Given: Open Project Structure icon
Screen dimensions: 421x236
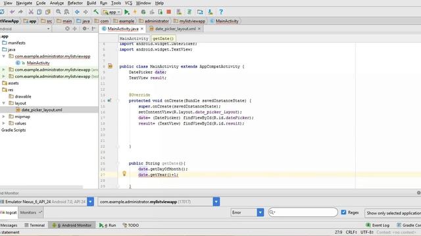Looking at the screenshot, I should pyautogui.click(x=200, y=12).
